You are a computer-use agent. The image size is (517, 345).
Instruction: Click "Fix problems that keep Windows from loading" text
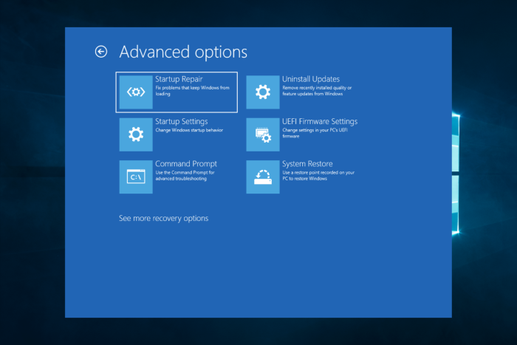[193, 91]
